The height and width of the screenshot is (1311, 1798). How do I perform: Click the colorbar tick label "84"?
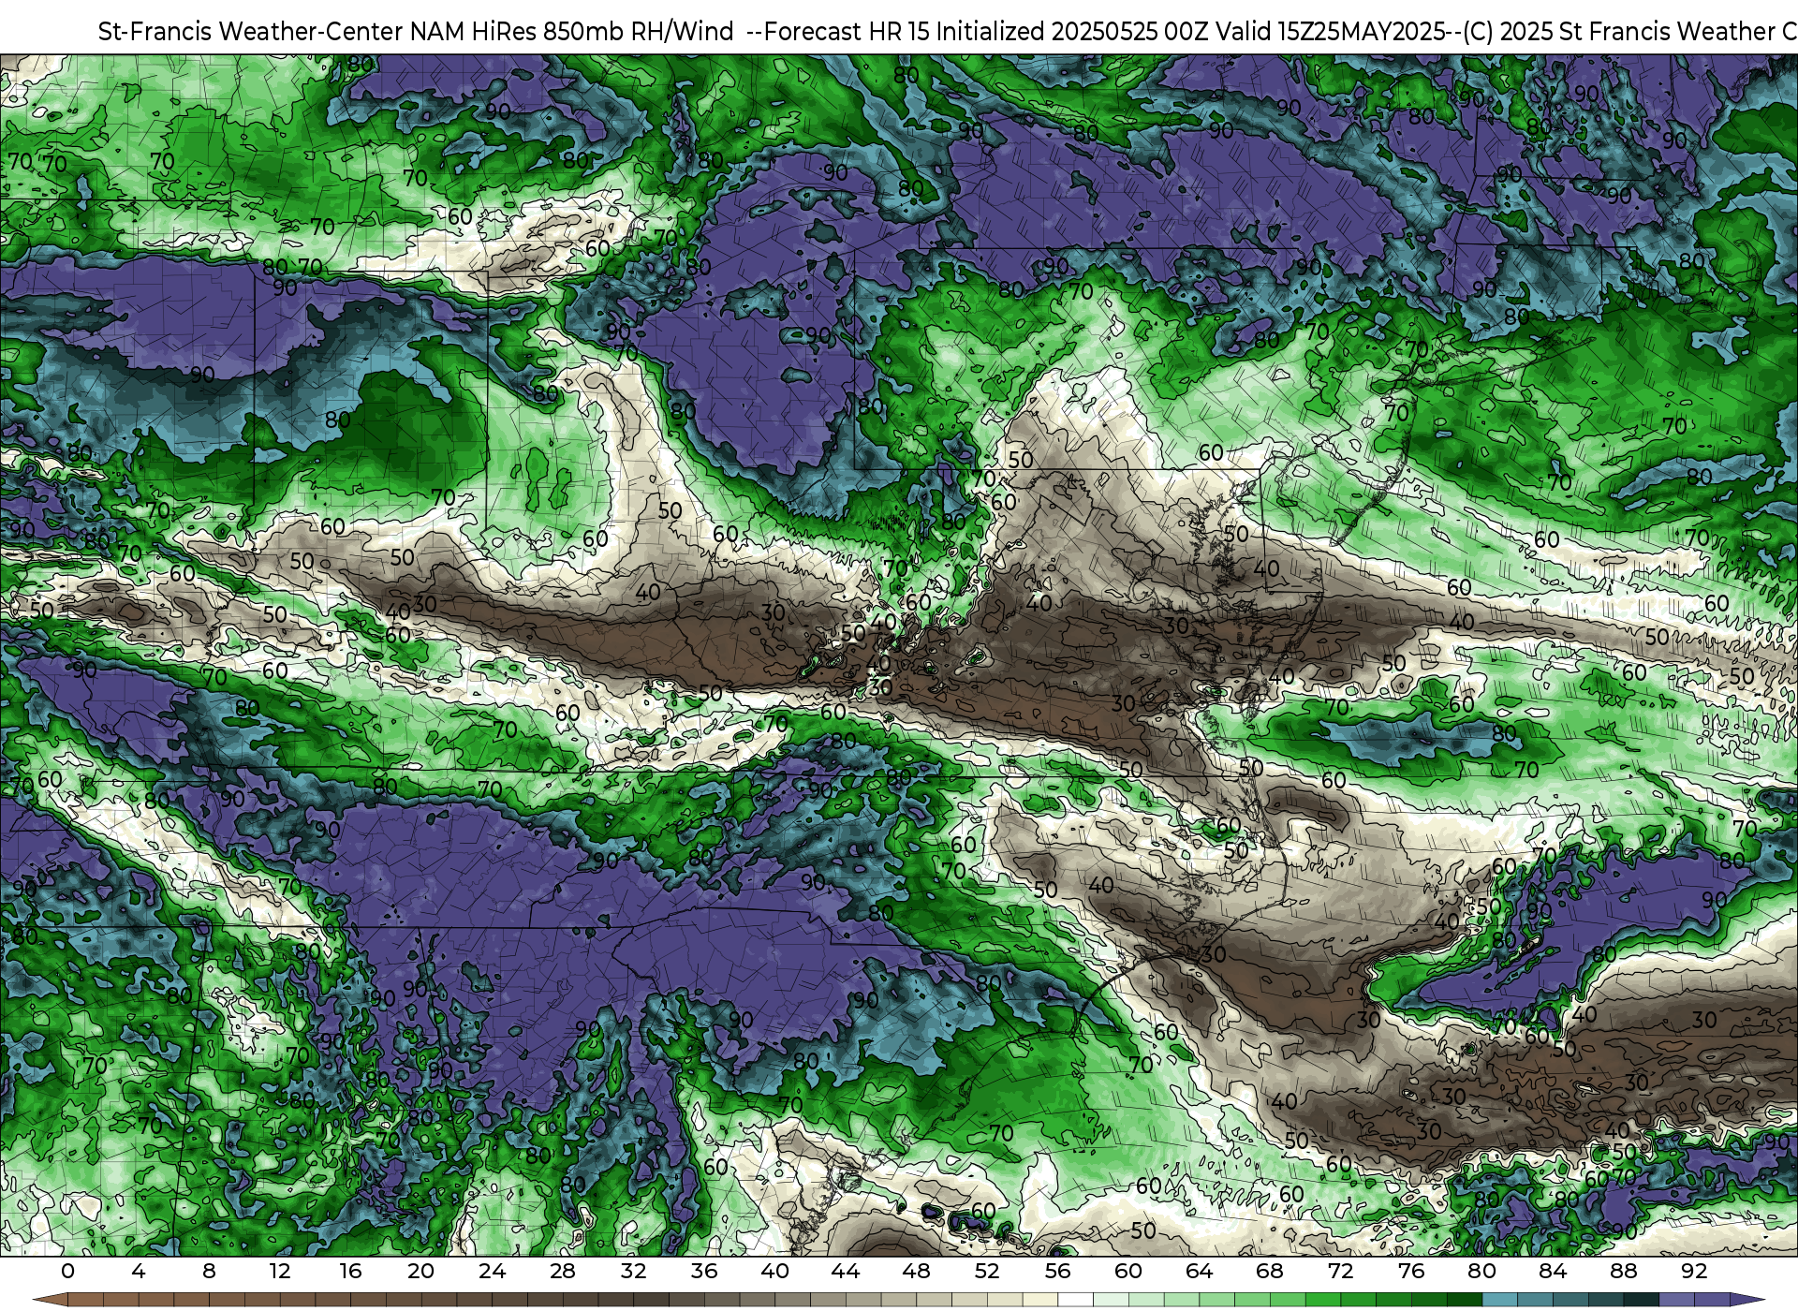click(x=1553, y=1271)
